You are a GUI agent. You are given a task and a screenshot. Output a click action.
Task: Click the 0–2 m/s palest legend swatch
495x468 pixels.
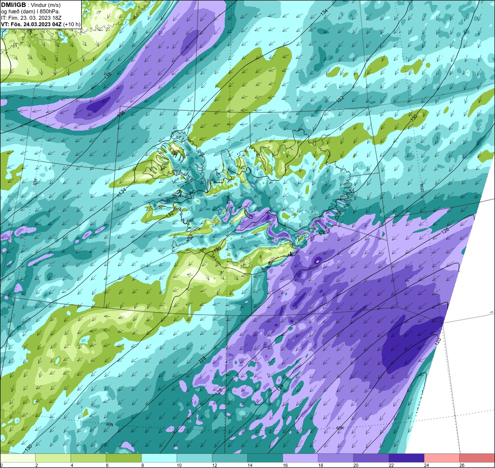click(18, 458)
